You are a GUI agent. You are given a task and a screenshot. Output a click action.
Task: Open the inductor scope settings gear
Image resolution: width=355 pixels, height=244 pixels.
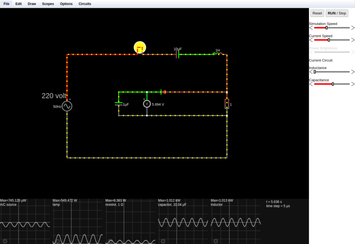216,241
